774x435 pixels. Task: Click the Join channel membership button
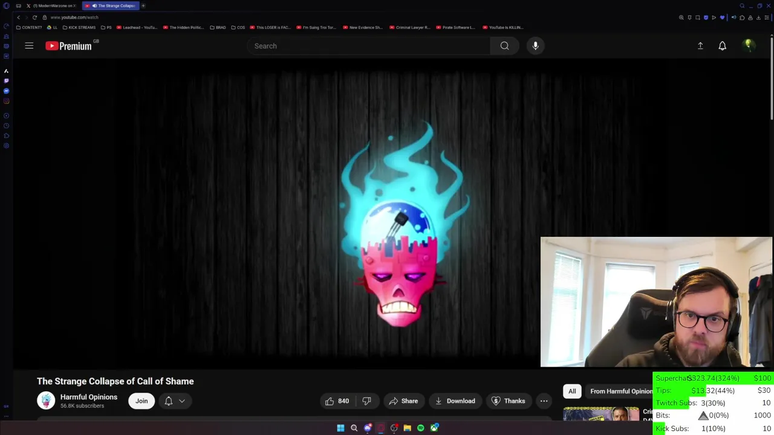click(141, 401)
